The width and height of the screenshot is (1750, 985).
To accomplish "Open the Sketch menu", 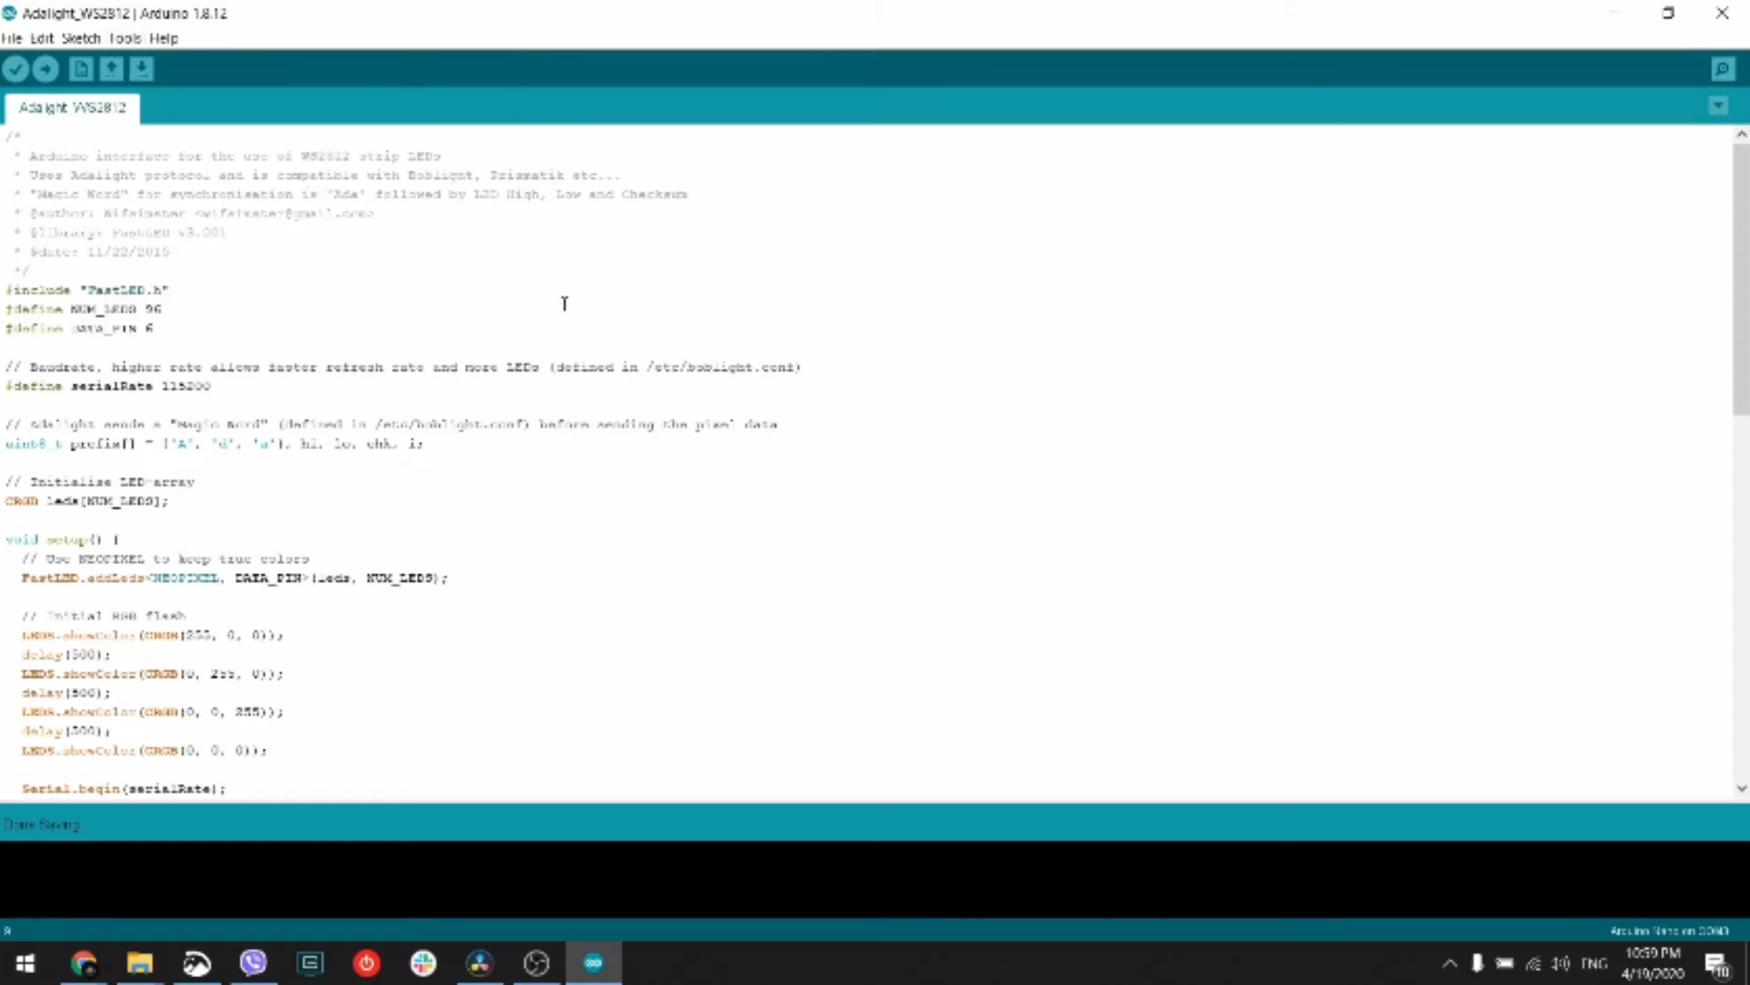I will coord(81,38).
